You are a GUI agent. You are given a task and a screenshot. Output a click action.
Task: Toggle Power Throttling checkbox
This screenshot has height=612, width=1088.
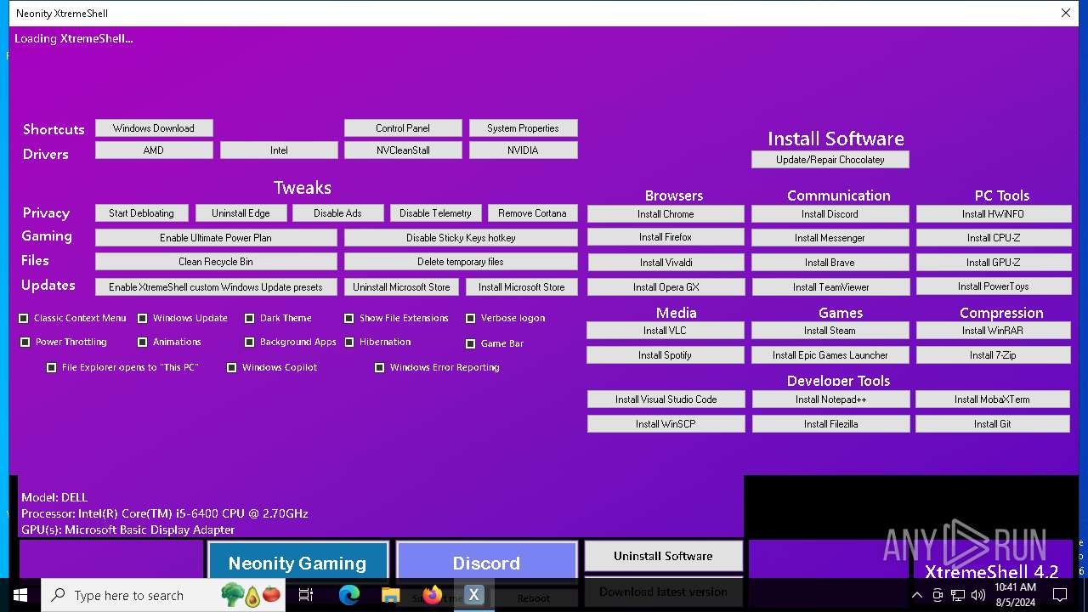click(25, 343)
